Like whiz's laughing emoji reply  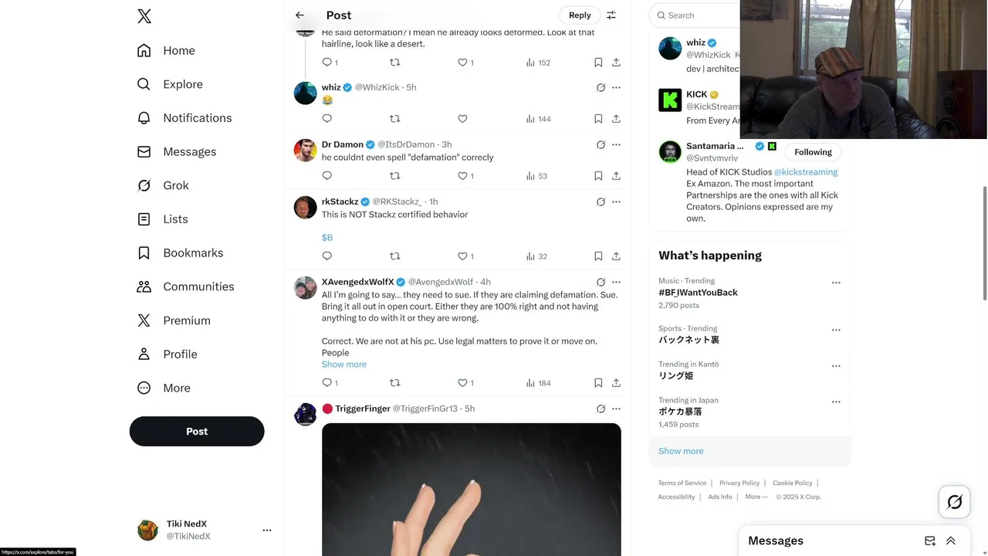[462, 119]
